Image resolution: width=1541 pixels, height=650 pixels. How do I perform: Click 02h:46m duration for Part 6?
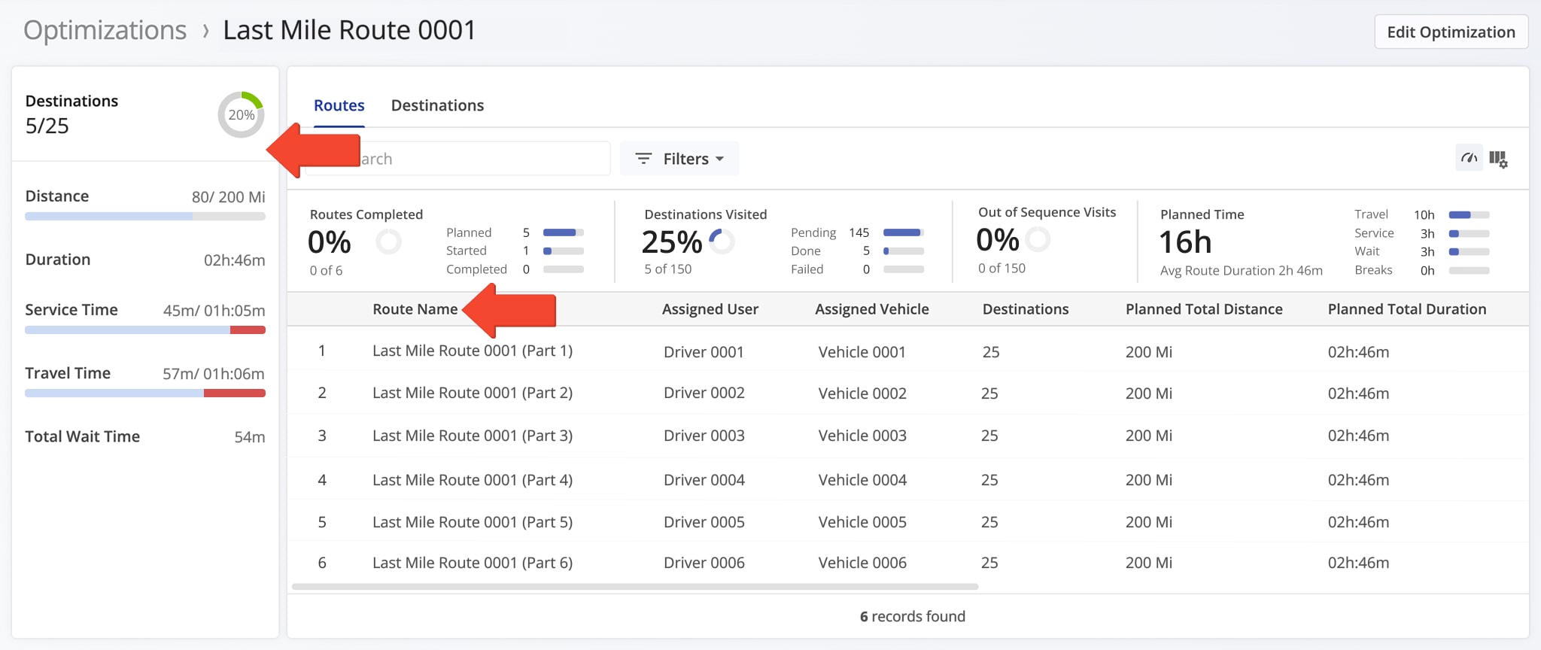pos(1358,563)
